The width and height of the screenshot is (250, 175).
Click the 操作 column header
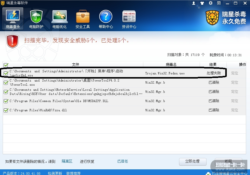pyautogui.click(x=242, y=65)
